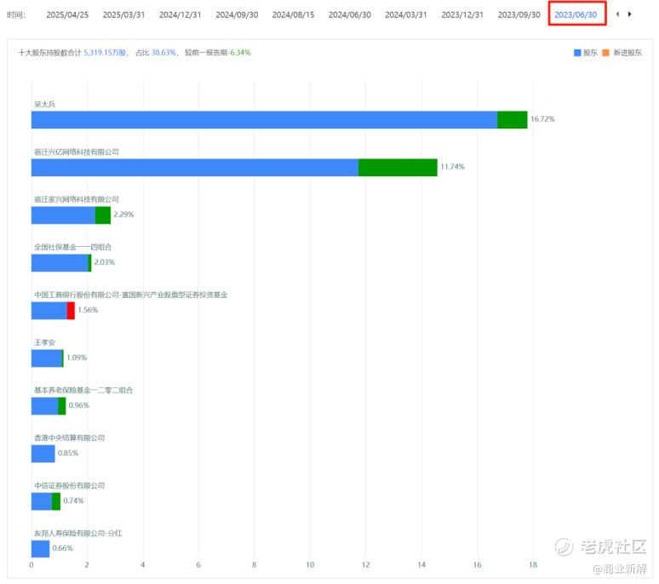Open the 2024/09/30 date tab
The image size is (659, 584).
237,14
